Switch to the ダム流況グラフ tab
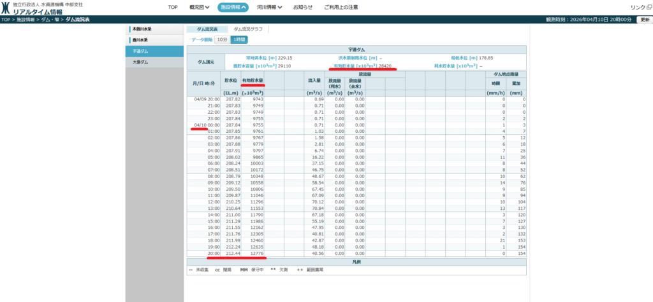Viewport: 653px width, 302px height. 249,29
